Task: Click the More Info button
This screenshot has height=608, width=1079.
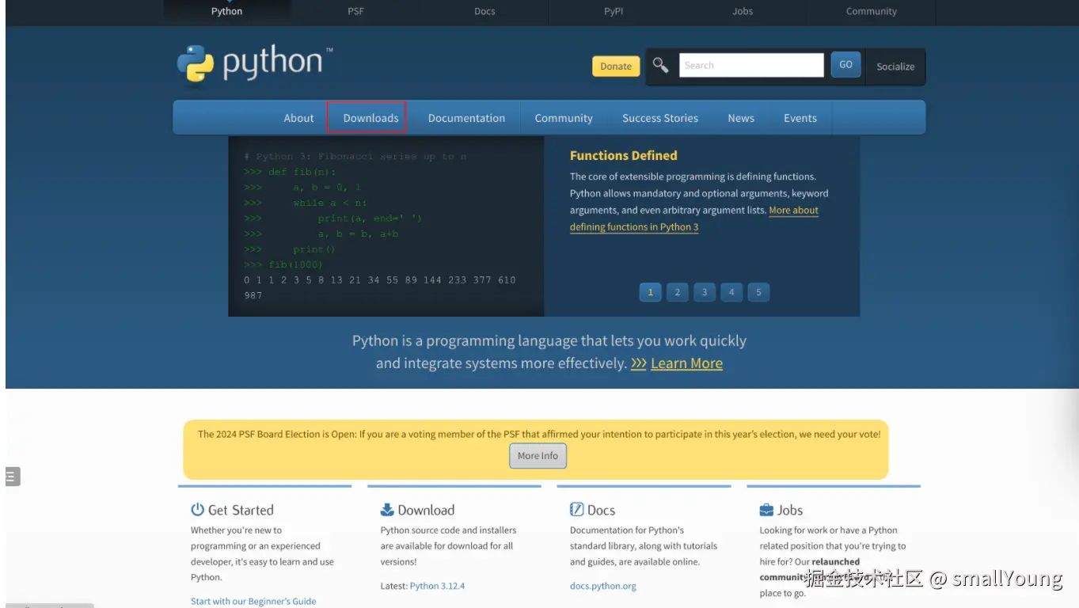Action: pos(538,456)
